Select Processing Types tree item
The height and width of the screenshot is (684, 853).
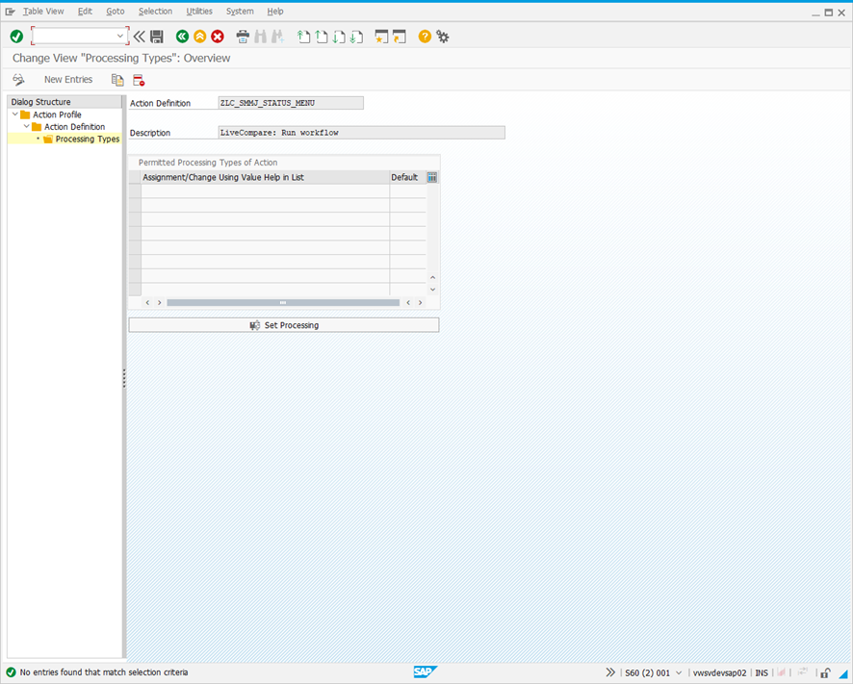[x=87, y=139]
